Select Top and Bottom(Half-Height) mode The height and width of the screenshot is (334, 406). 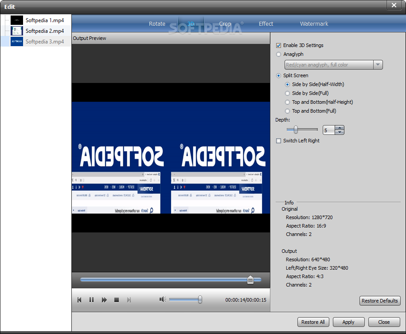coord(287,102)
